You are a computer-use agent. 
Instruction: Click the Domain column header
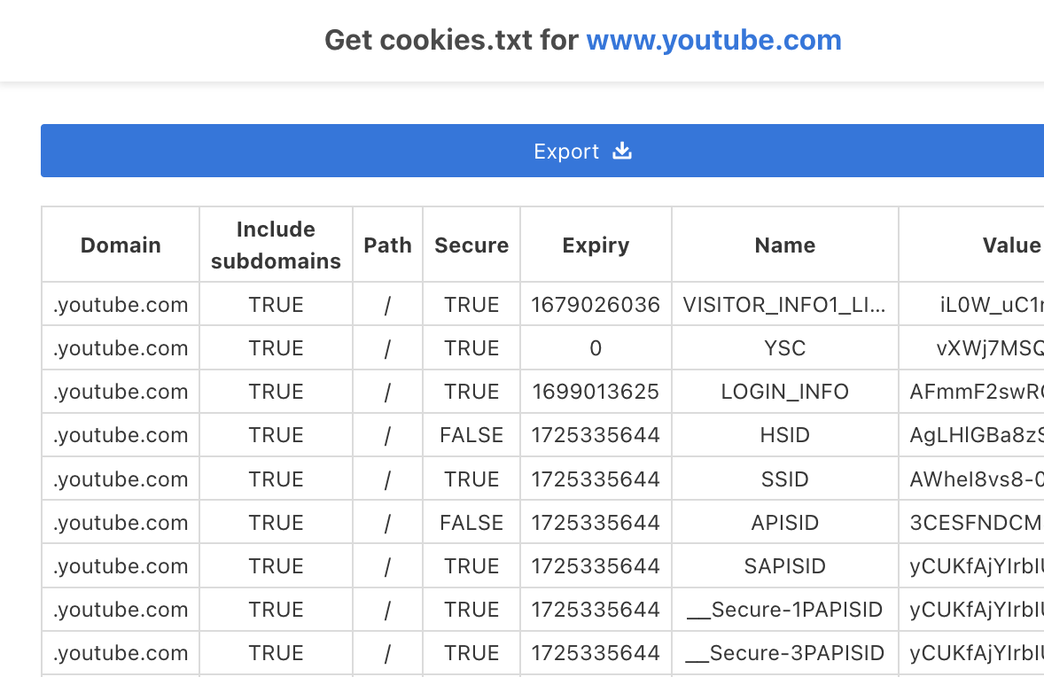121,245
